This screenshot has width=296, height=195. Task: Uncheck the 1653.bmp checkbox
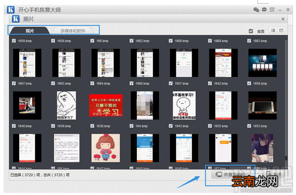[249, 126]
